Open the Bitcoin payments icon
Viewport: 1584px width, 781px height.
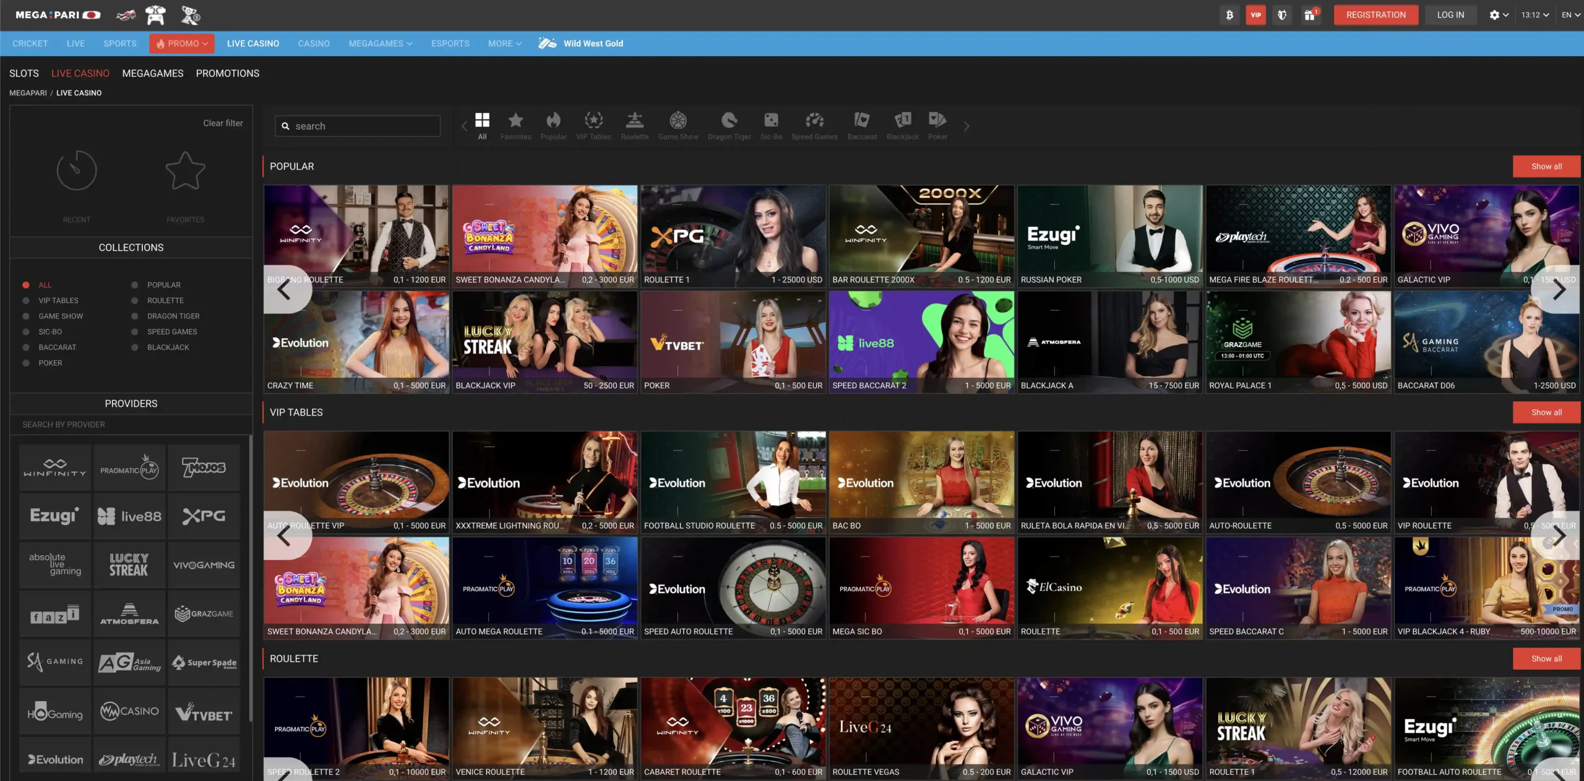1229,15
